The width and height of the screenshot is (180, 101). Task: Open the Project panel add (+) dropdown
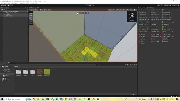pyautogui.click(x=2, y=65)
